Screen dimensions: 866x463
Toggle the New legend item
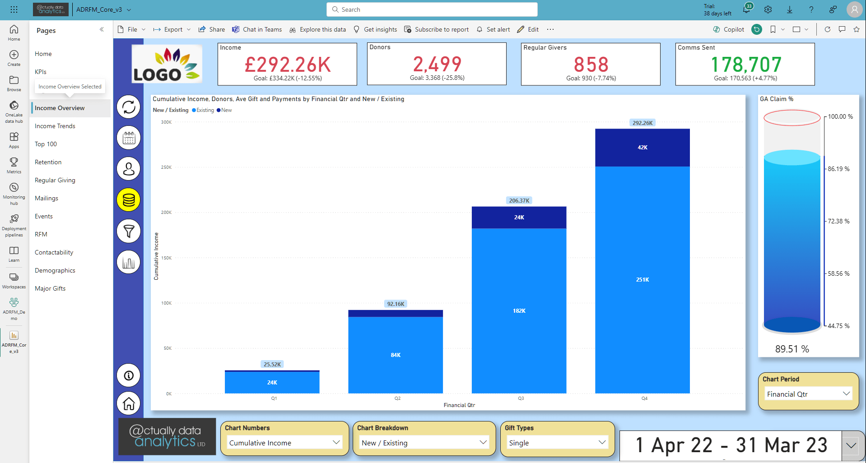click(x=224, y=110)
